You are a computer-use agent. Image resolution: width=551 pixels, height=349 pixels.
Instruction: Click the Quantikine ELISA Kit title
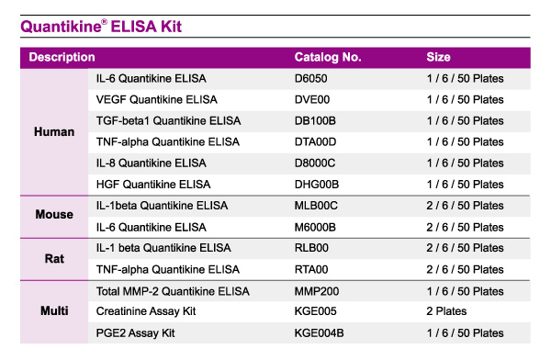click(101, 27)
